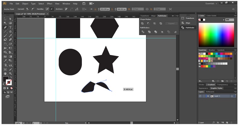Click the large black fill swatch

pos(6,79)
